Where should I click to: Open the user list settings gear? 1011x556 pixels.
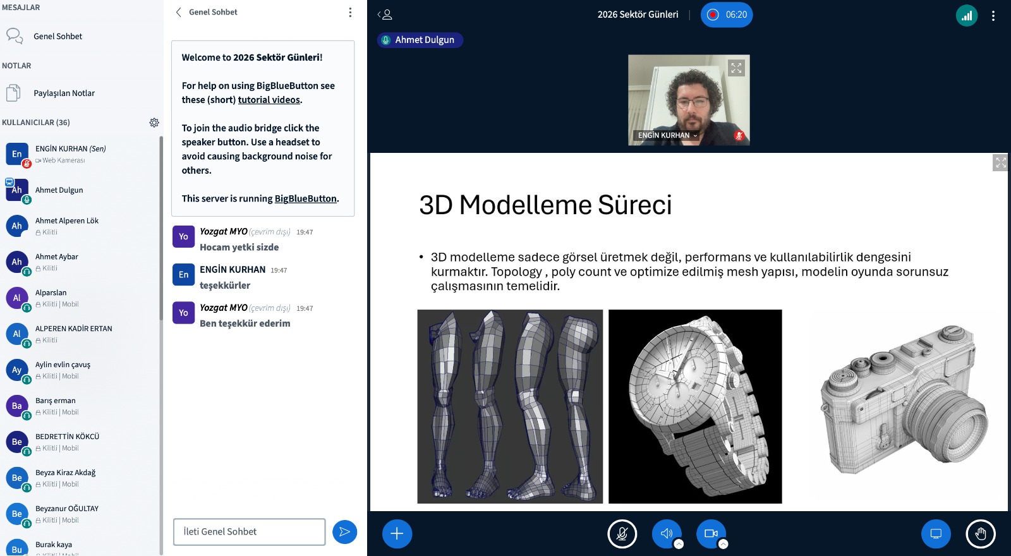tap(154, 123)
